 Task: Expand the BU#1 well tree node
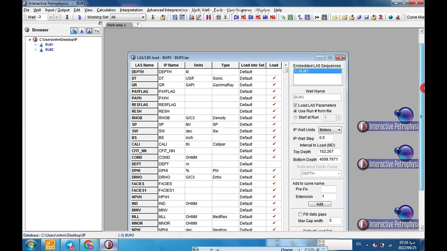point(36,45)
